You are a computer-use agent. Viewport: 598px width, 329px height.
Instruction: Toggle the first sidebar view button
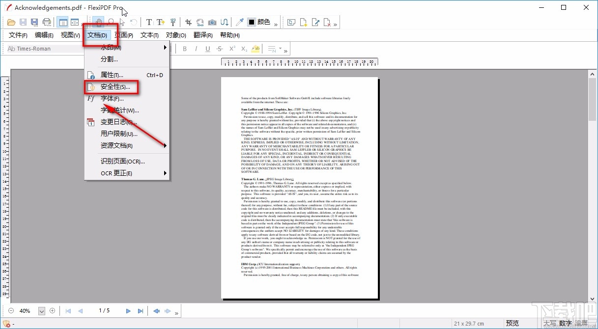click(62, 22)
